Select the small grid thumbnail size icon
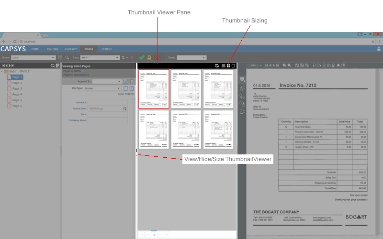 (223, 65)
